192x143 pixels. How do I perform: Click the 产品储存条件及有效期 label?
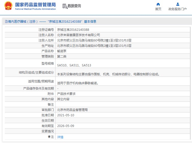pos(38,89)
